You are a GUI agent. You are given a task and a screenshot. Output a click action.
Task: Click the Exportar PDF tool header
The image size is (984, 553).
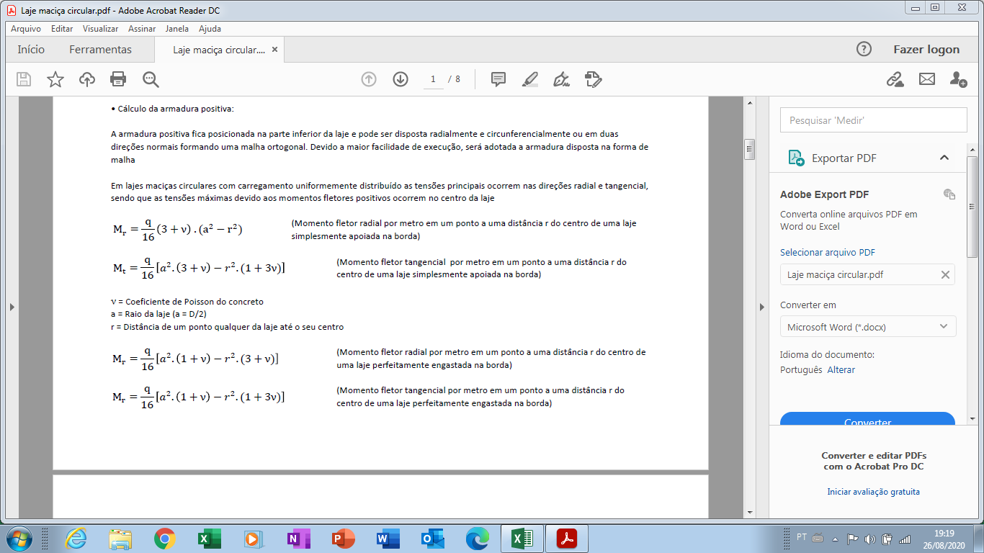869,158
